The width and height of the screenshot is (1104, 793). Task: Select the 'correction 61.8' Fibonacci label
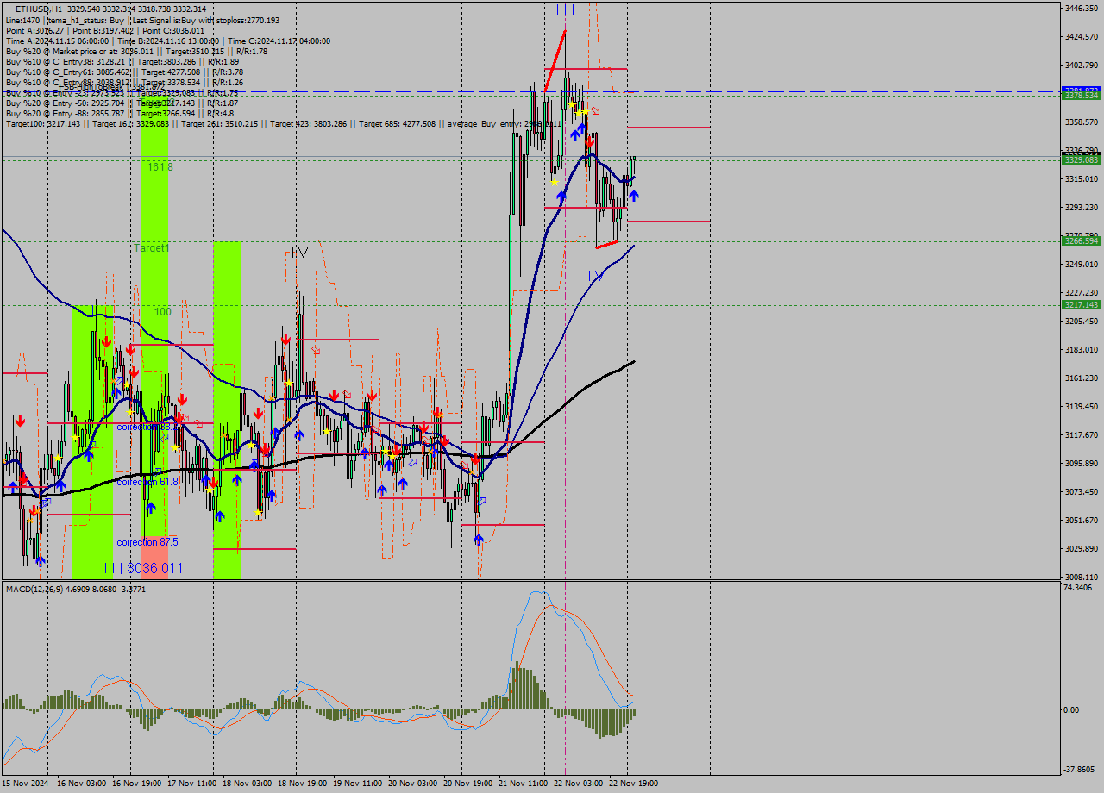[147, 482]
